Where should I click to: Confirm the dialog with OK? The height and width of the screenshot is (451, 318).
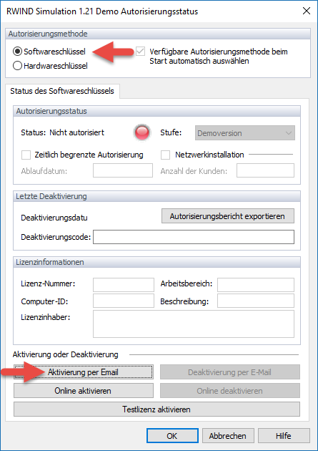pyautogui.click(x=172, y=436)
